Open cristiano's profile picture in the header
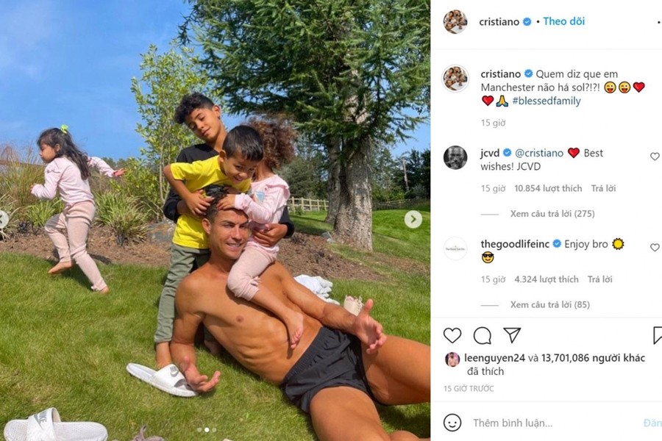This screenshot has width=662, height=441. (455, 21)
